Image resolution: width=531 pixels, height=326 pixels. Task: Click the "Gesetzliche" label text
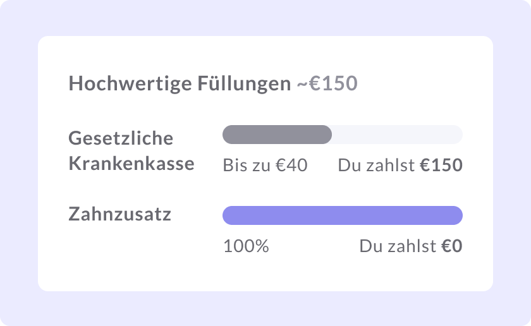coord(120,138)
